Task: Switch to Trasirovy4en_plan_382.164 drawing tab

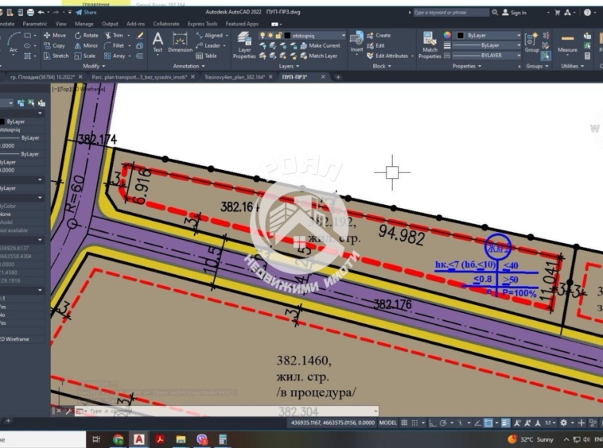Action: (235, 77)
